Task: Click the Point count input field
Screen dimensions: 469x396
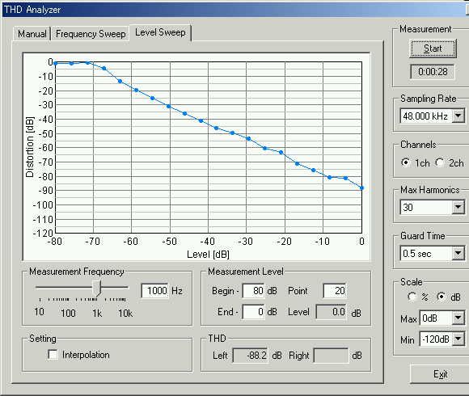Action: (335, 290)
